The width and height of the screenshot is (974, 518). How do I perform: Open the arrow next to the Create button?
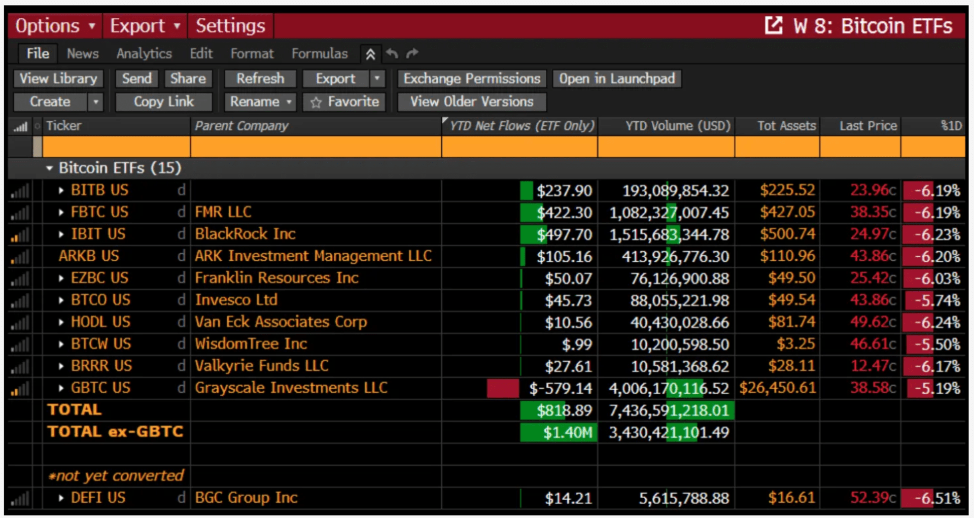95,102
